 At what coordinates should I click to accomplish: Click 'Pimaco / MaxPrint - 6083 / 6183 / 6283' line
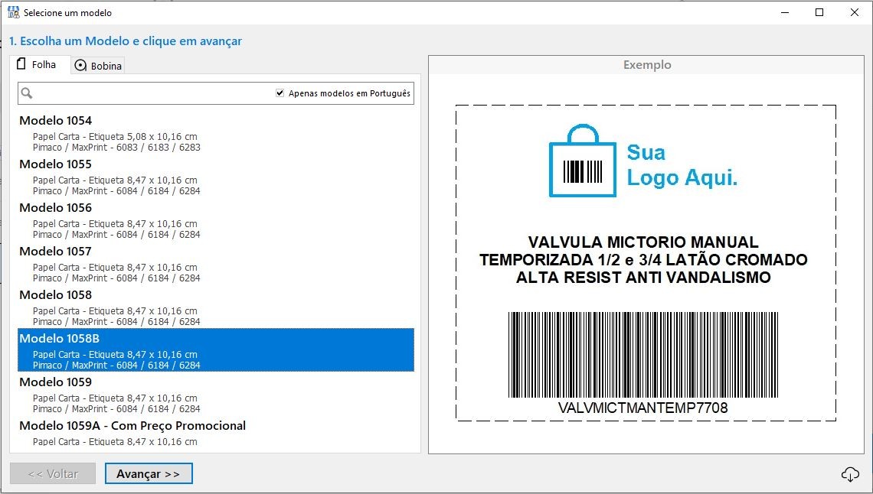(x=116, y=148)
